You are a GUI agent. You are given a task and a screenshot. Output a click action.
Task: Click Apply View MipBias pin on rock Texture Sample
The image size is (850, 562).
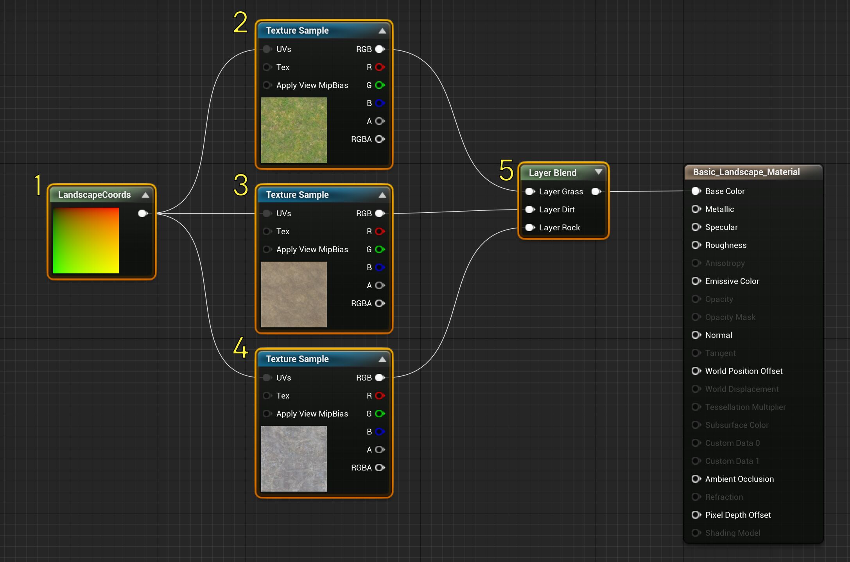[267, 413]
